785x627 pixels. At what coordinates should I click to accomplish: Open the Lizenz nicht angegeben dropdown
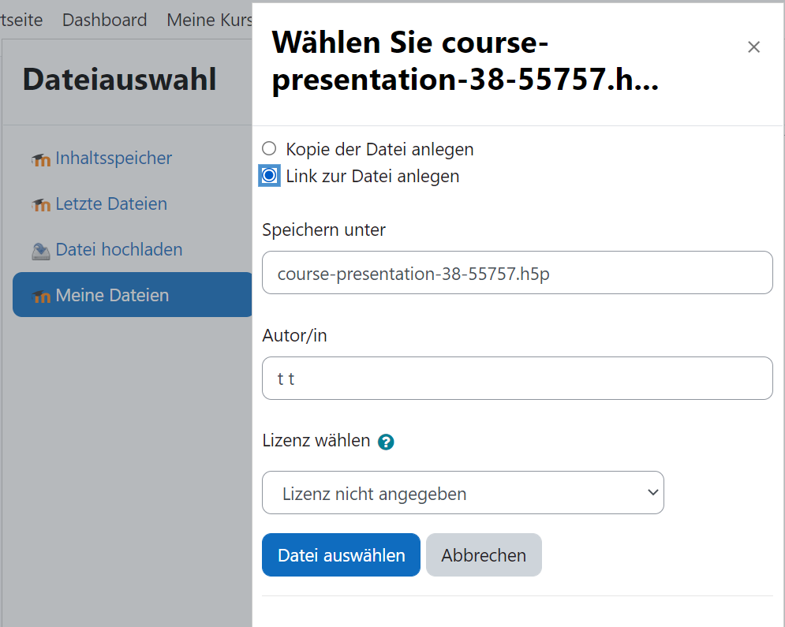462,492
